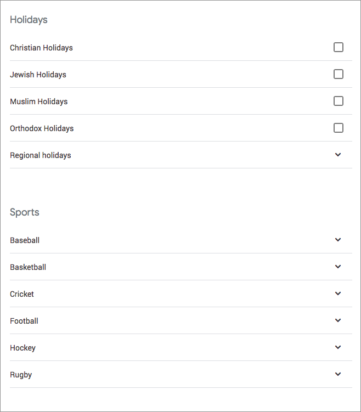Tick the Muslim Holidays checkbox

point(338,101)
